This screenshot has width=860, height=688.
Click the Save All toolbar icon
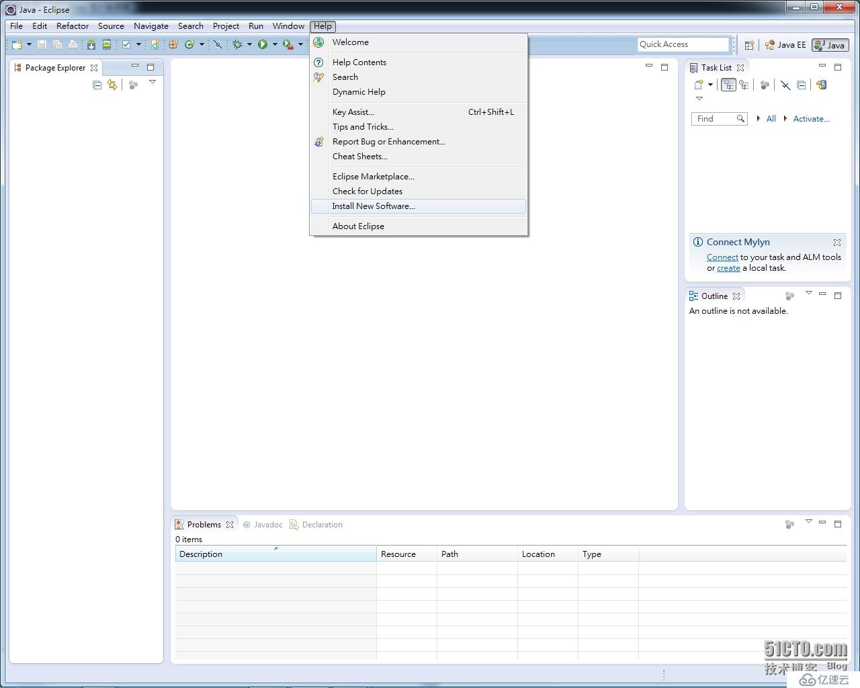point(57,44)
